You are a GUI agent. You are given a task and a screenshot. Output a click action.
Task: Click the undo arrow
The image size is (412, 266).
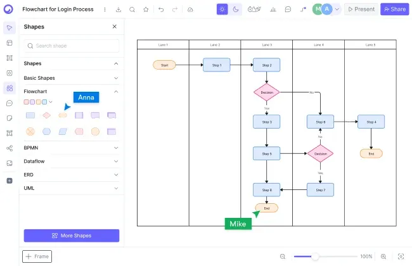(161, 9)
